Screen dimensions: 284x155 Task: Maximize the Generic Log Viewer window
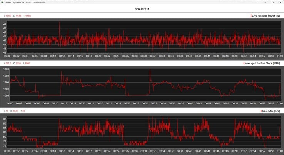click(272, 2)
